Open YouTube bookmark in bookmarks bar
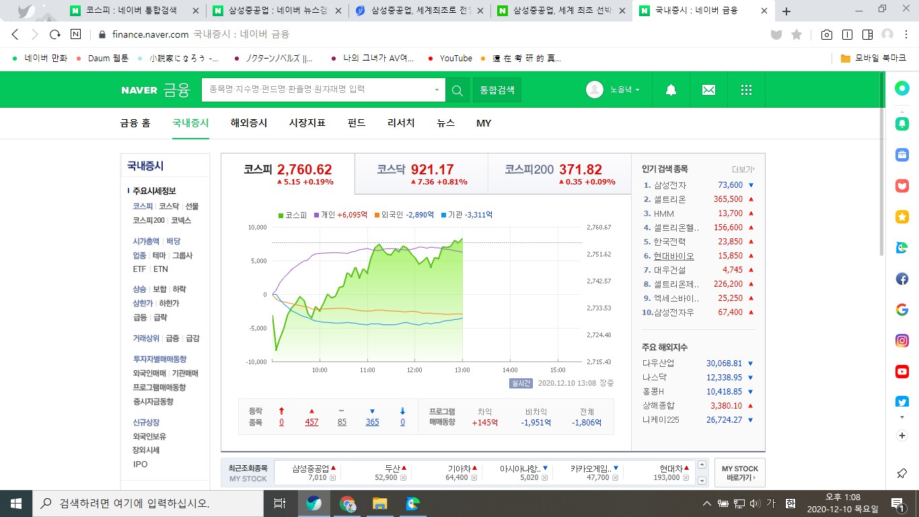 coord(450,59)
